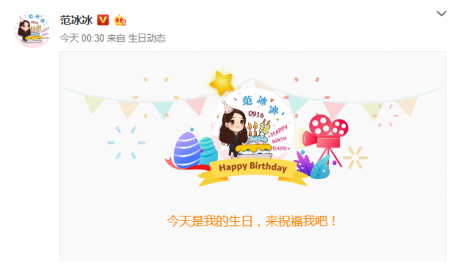The image size is (460, 272).
Task: Click the 生日动态 source link
Action: [x=147, y=38]
